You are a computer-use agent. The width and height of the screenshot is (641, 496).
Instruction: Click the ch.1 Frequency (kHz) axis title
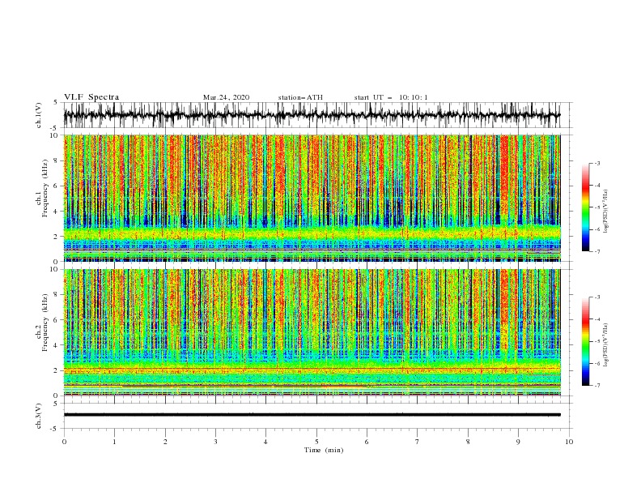click(x=42, y=188)
